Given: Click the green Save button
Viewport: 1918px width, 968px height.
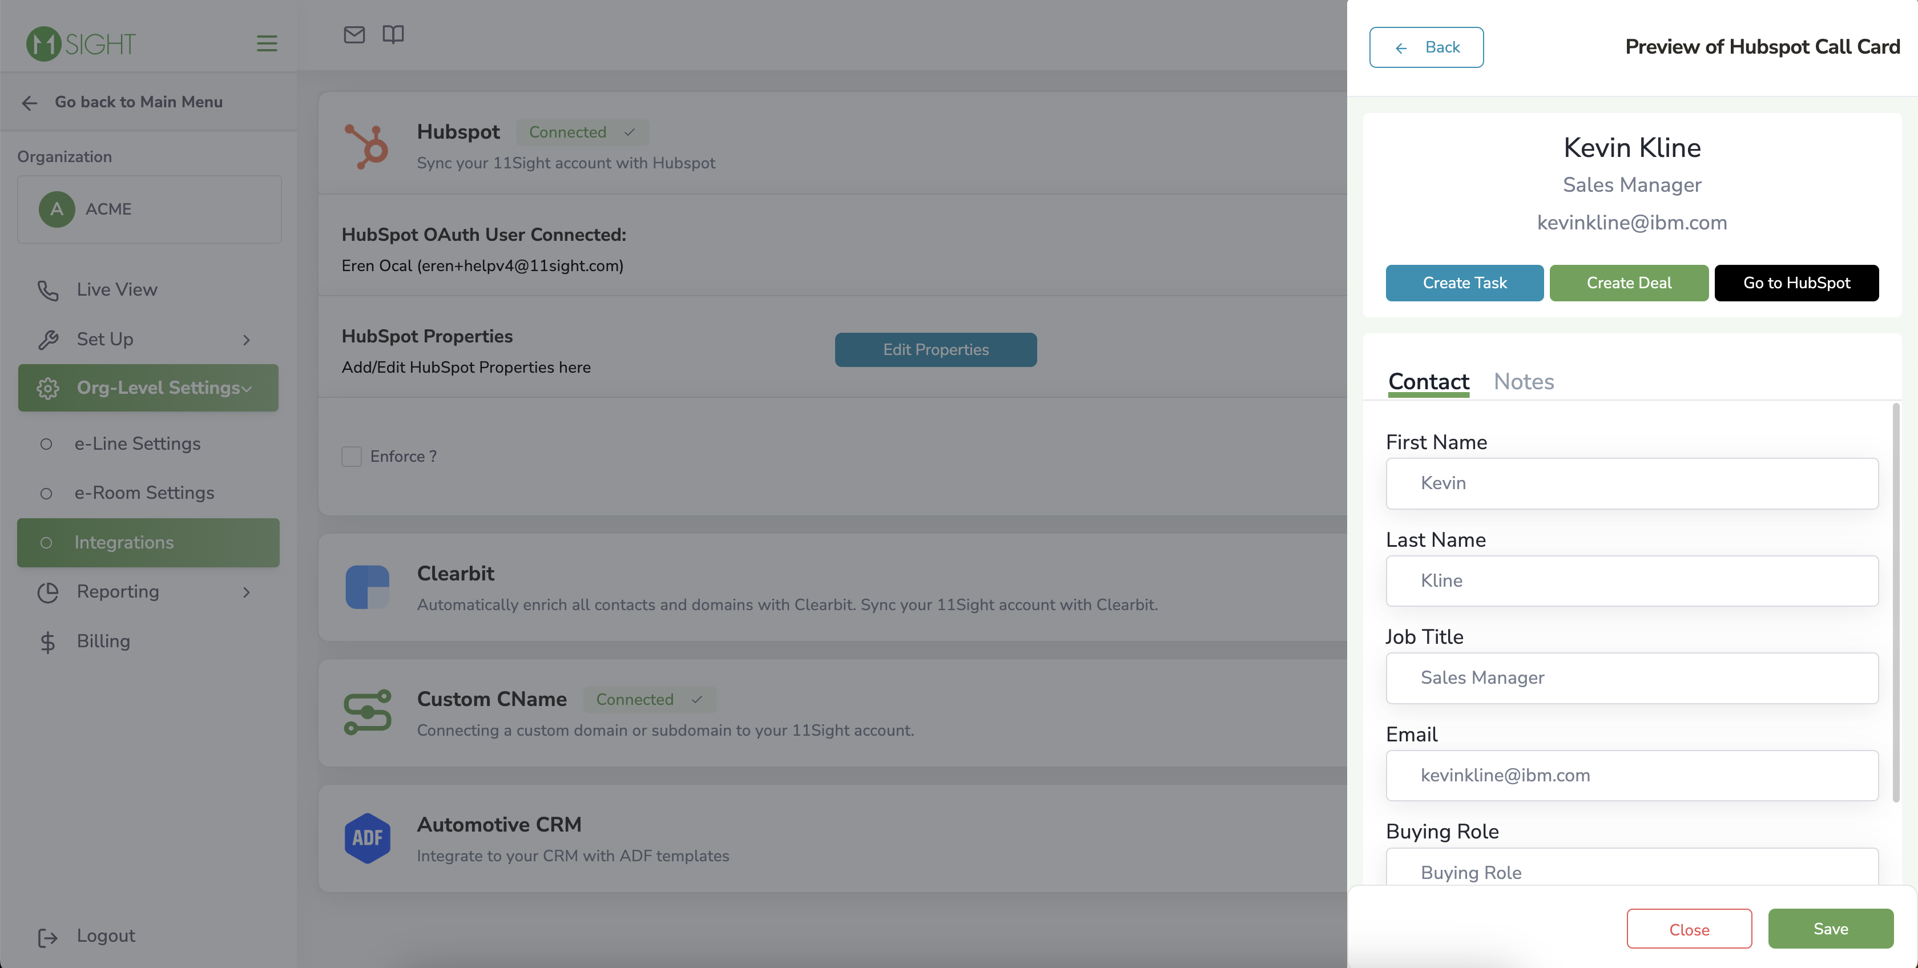Looking at the screenshot, I should (x=1830, y=929).
